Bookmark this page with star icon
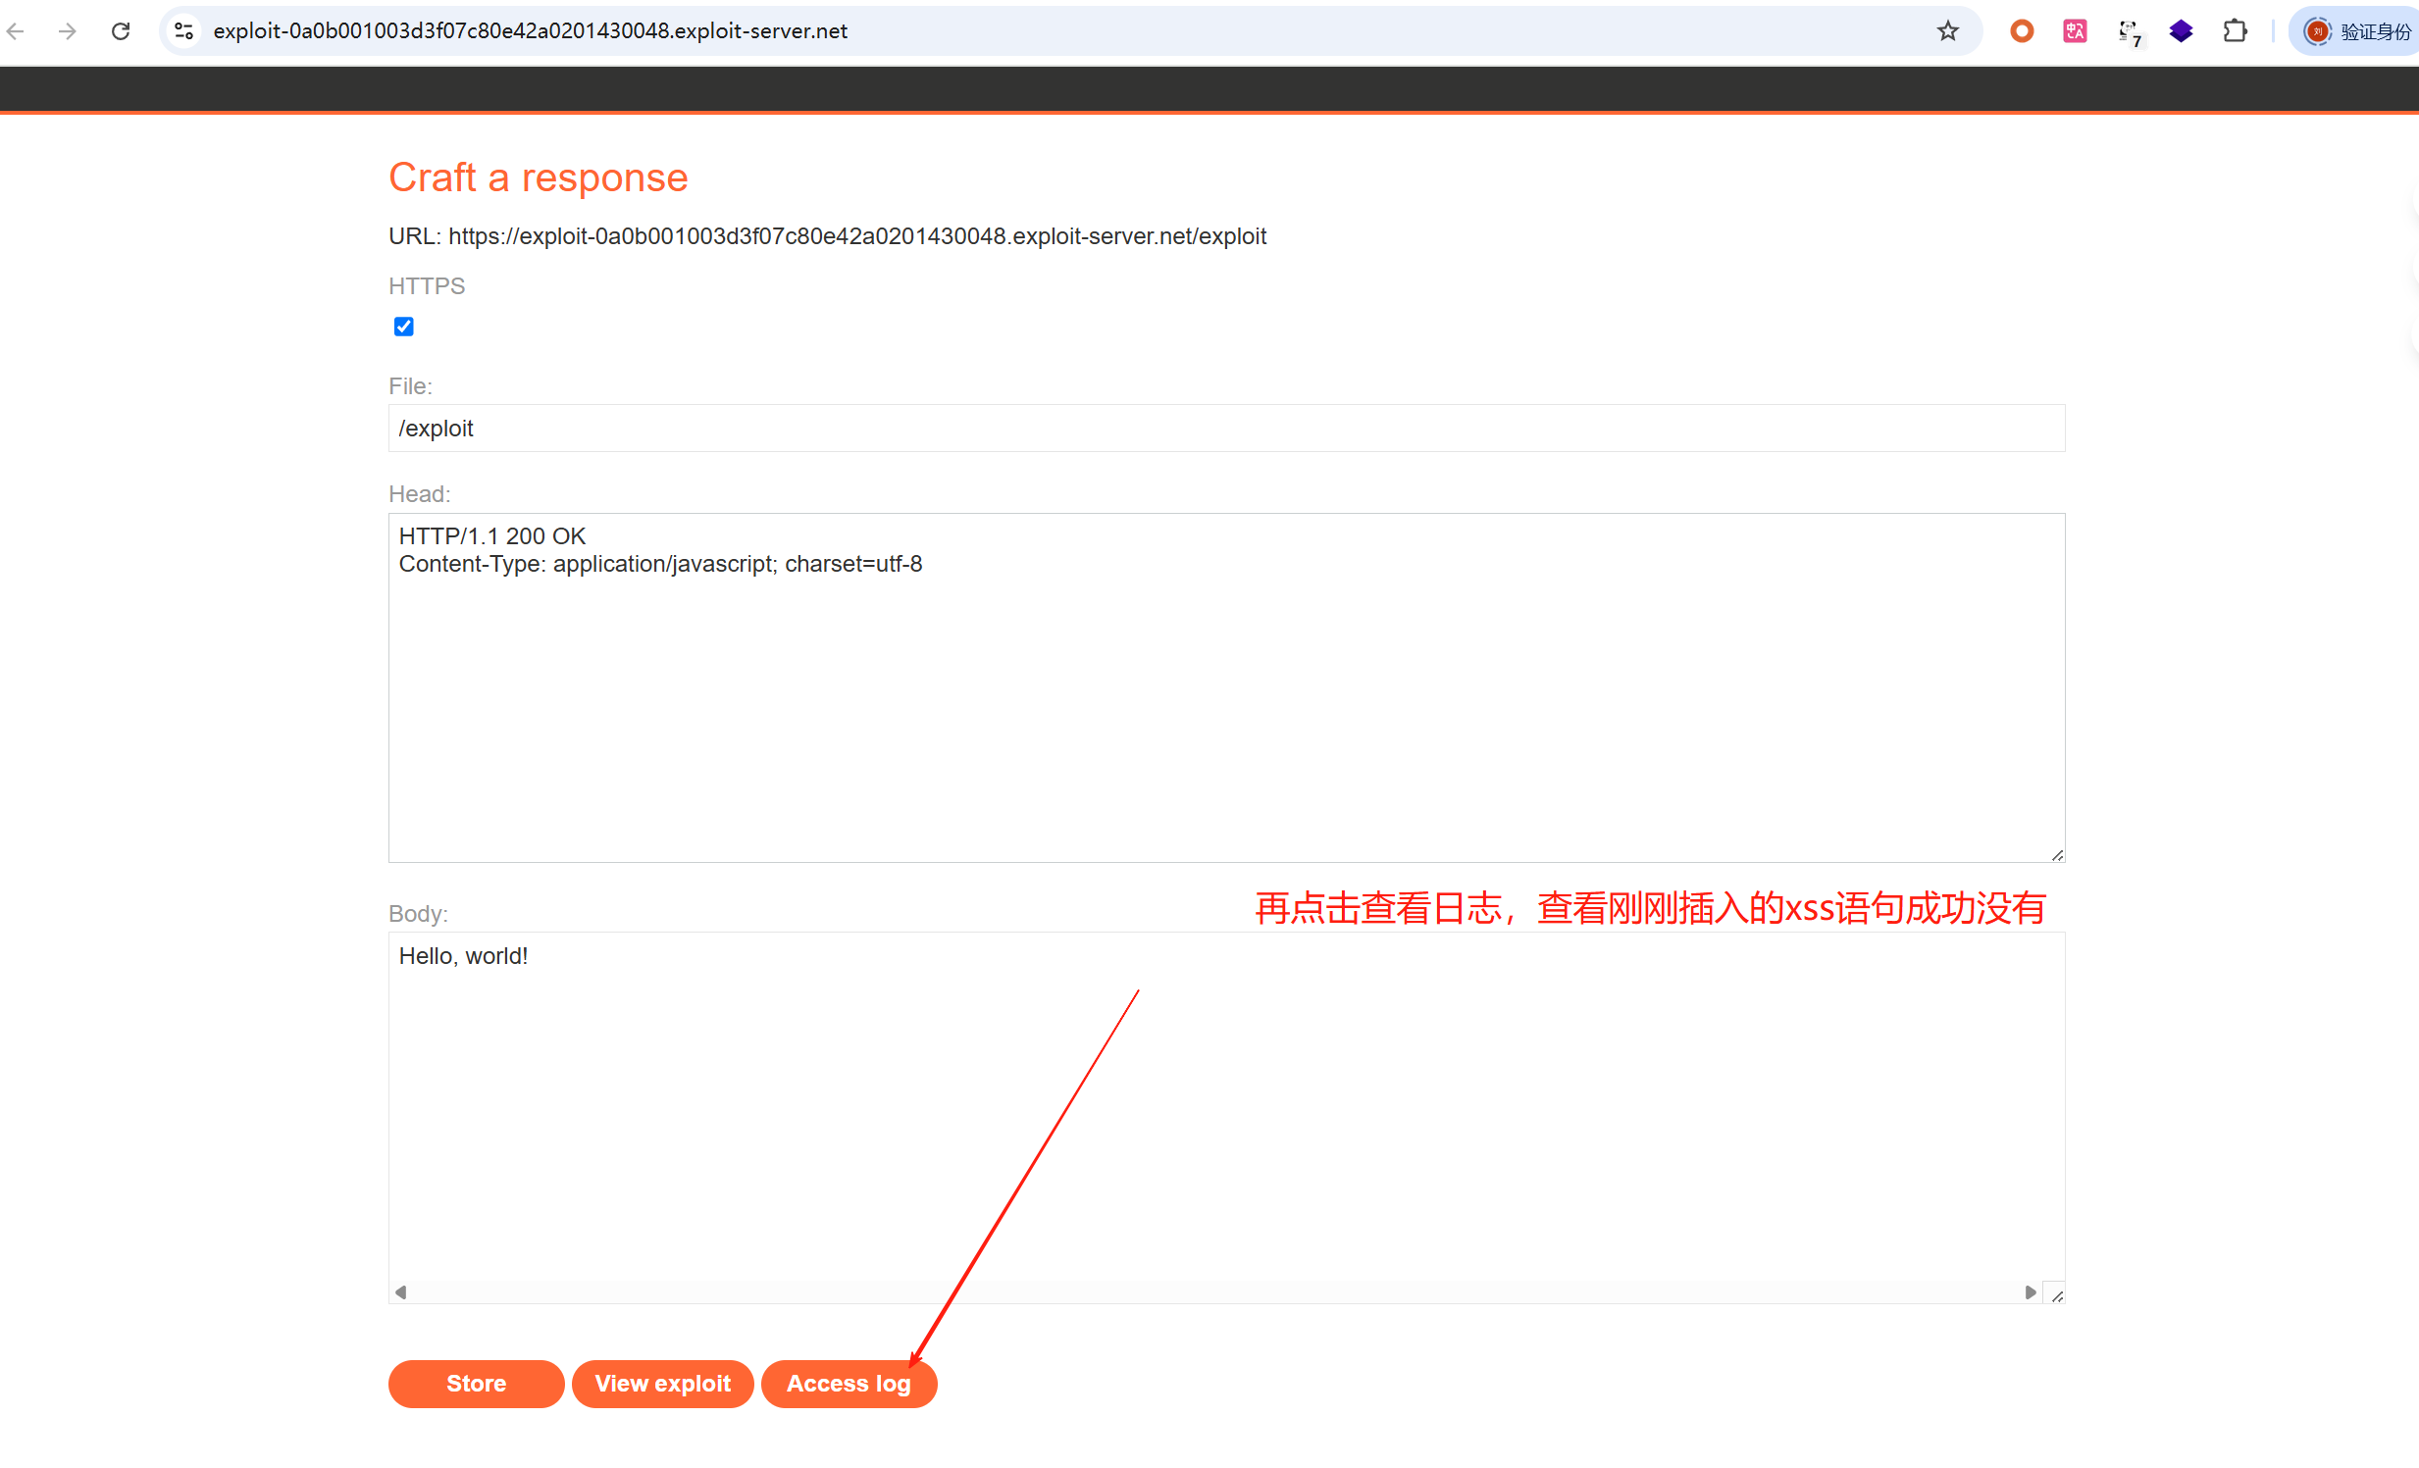Screen dimensions: 2419x1468 click(1948, 31)
